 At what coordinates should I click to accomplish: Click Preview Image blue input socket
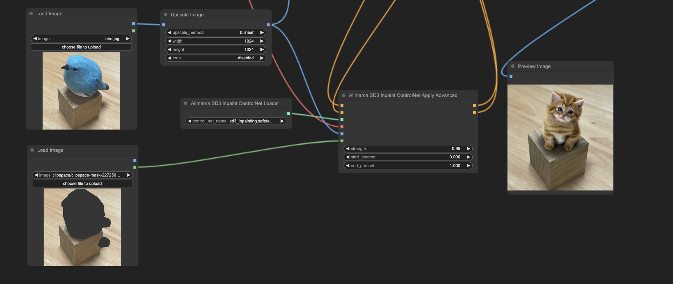click(511, 76)
